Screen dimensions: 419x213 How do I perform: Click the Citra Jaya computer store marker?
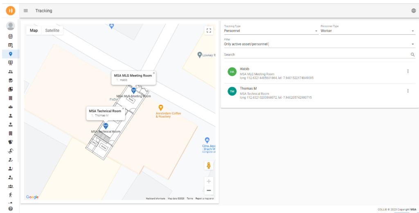click(x=207, y=140)
